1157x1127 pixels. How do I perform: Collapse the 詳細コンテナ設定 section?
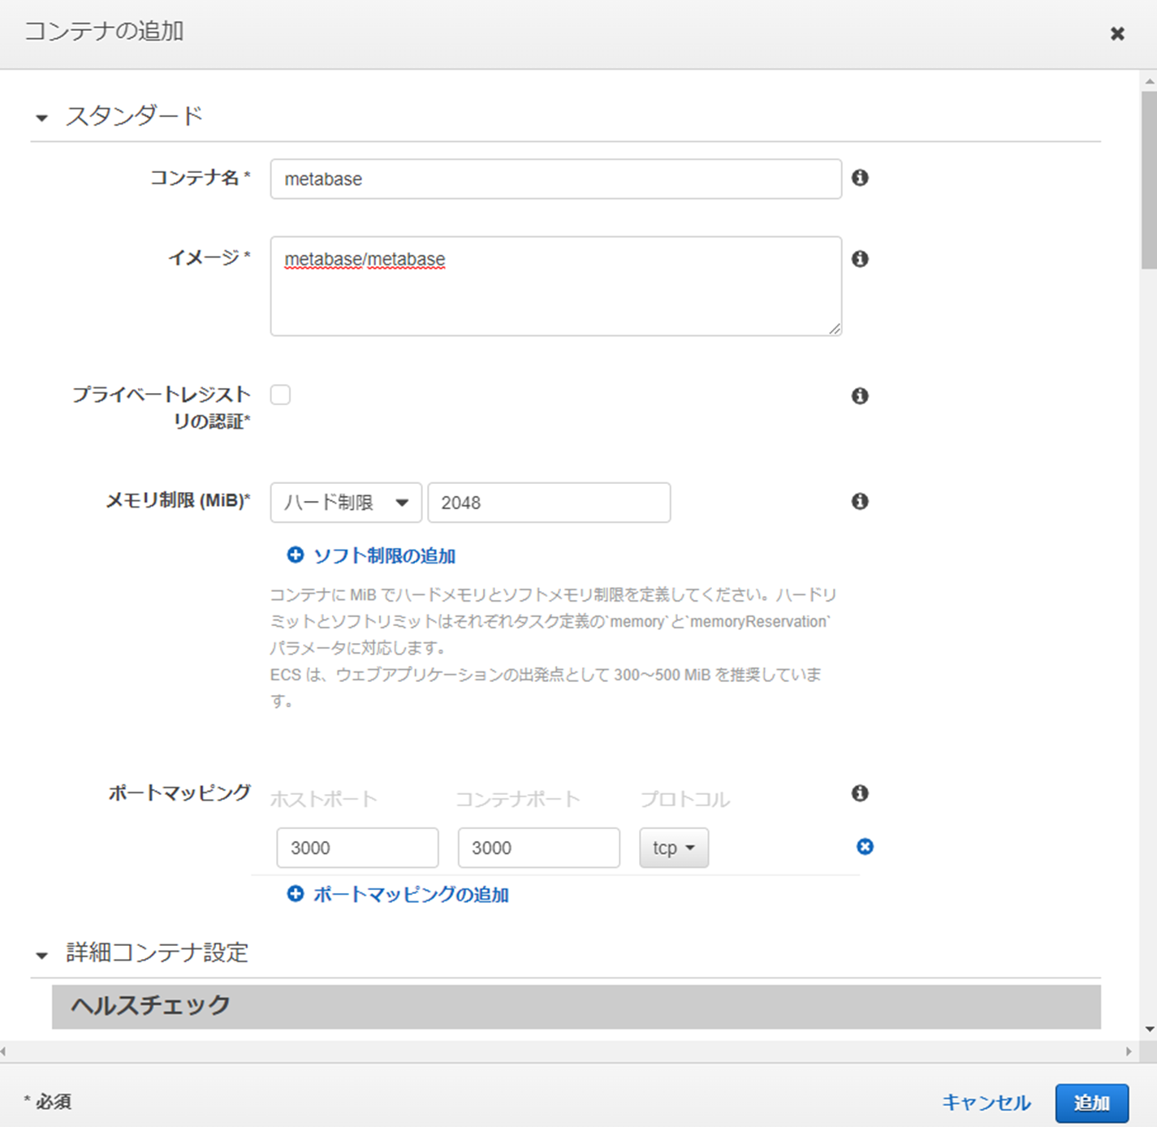41,956
